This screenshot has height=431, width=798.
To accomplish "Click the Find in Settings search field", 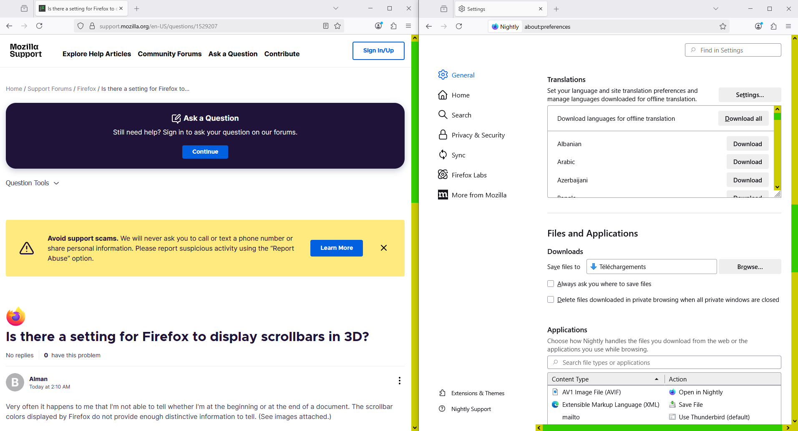I will [733, 50].
